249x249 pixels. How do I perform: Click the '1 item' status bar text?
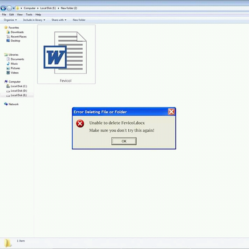(21, 241)
